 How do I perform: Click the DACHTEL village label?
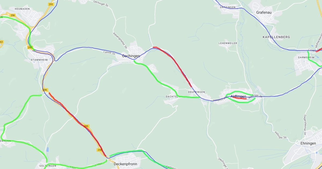tap(172, 96)
